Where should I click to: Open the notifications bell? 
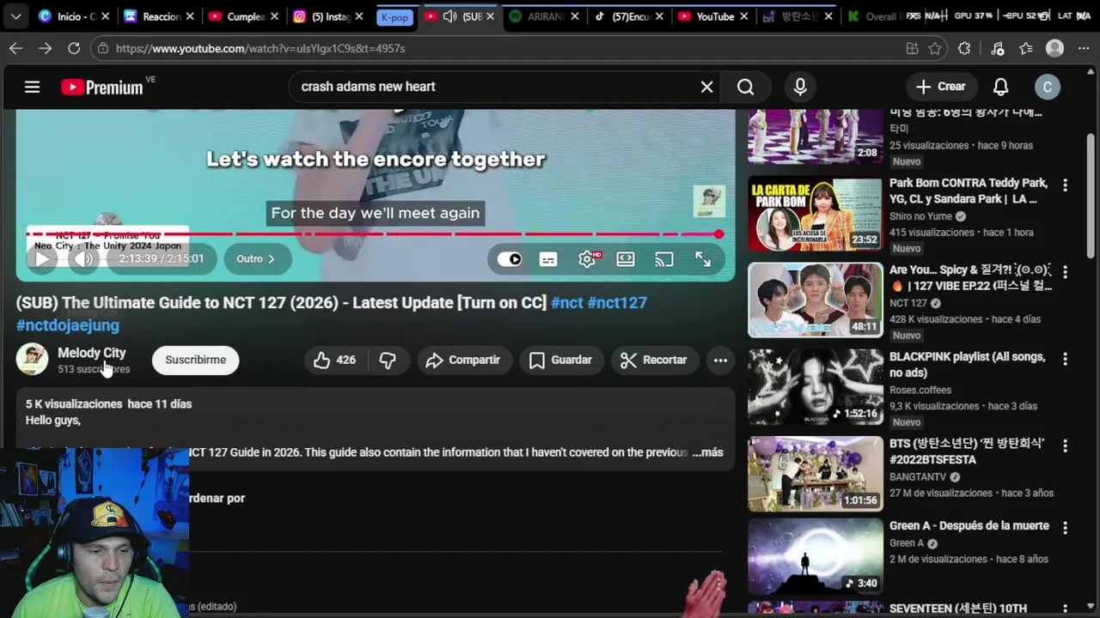1000,87
